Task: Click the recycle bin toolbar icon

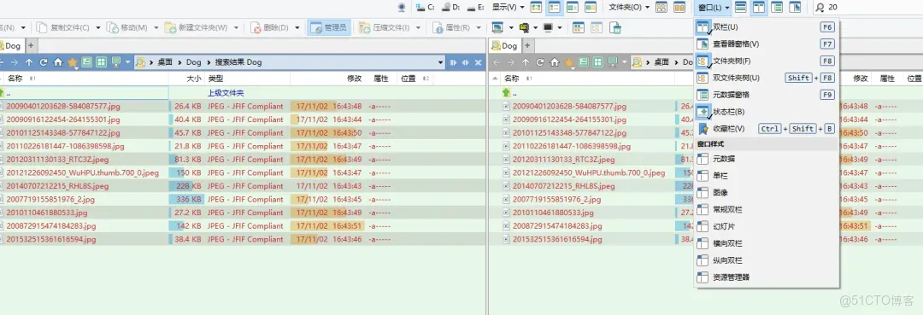Action: 614,27
